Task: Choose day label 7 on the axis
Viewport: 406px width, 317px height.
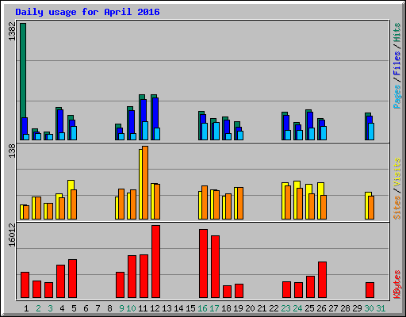Action: tap(98, 308)
